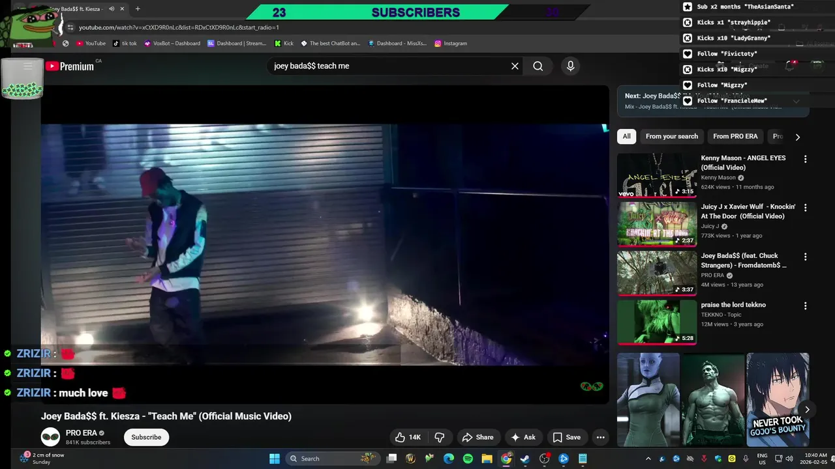Open The best ChatBot bookmark
This screenshot has height=469, width=835.
330,43
